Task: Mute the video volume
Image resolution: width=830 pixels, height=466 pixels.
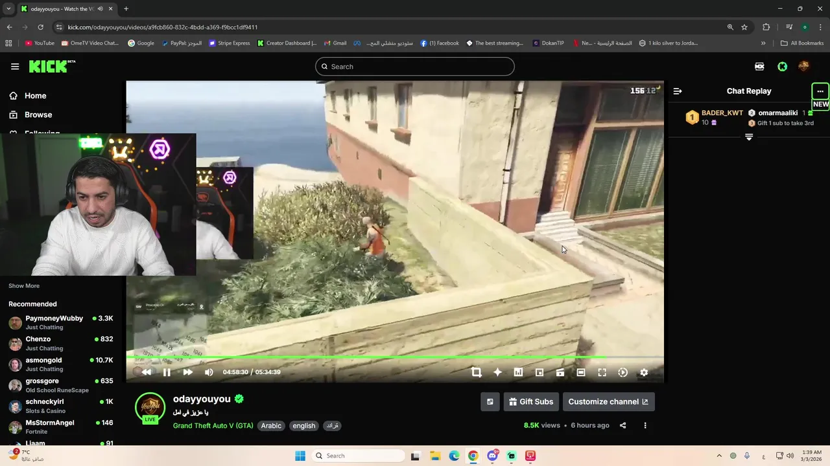Action: point(209,372)
